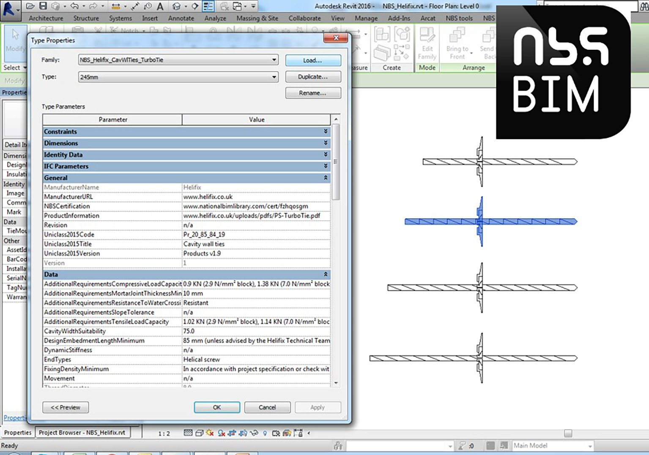The width and height of the screenshot is (649, 455).
Task: Toggle the Visual Style cube in view bar
Action: point(199,433)
